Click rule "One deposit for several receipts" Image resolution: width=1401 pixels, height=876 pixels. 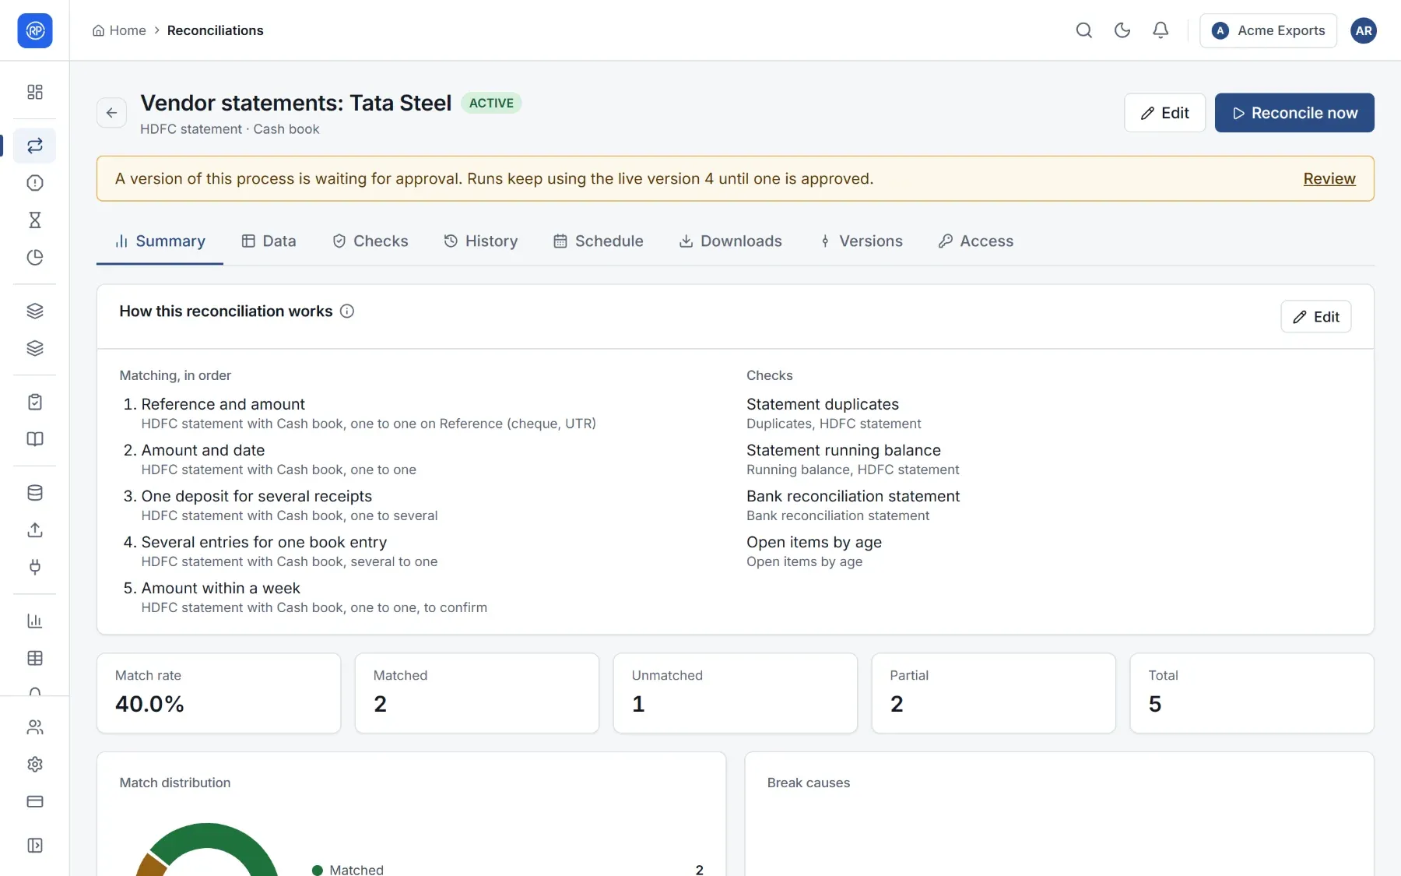pos(256,496)
